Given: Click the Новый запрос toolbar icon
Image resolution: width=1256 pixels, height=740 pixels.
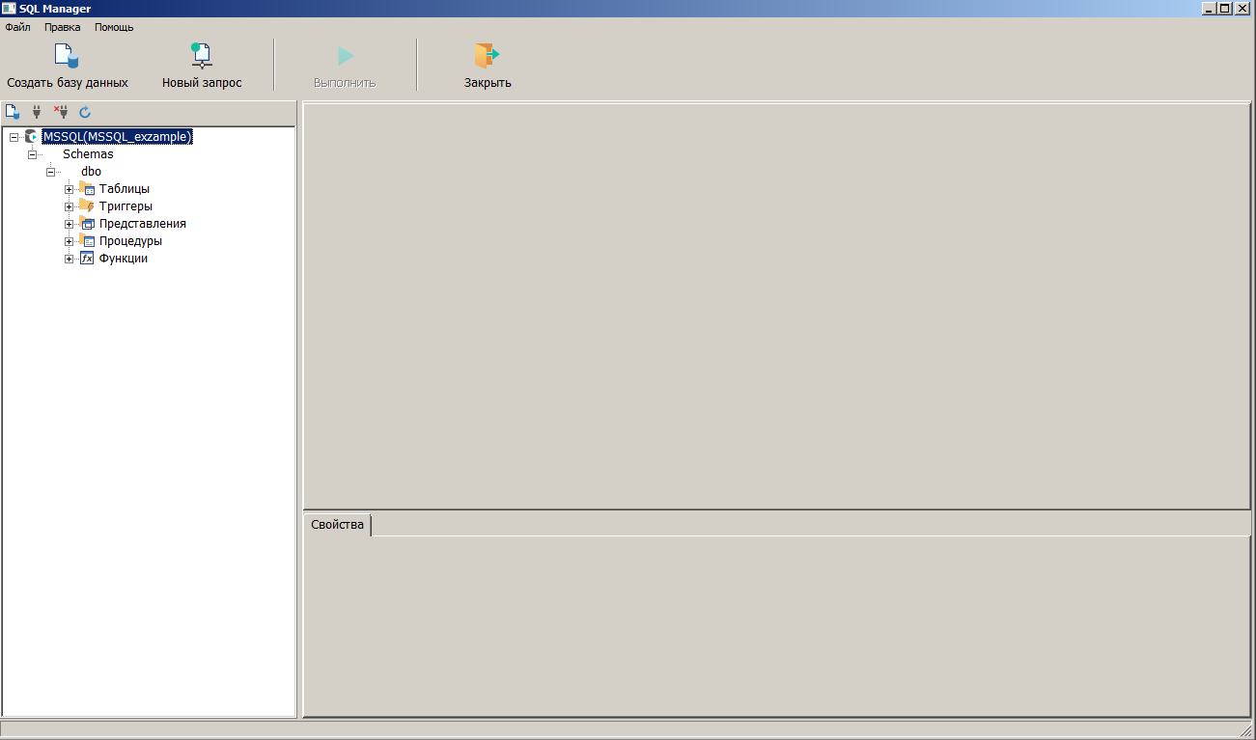Looking at the screenshot, I should click(x=201, y=56).
